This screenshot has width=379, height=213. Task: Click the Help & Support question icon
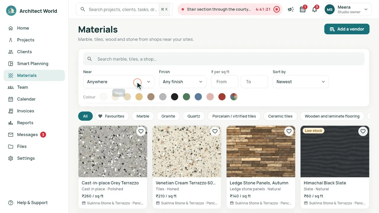coord(11,203)
